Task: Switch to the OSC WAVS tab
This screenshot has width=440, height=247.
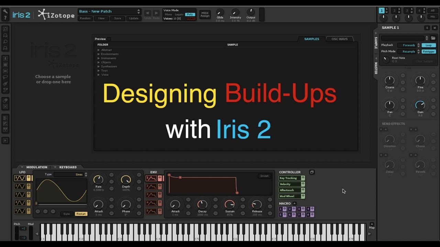Action: [339, 39]
